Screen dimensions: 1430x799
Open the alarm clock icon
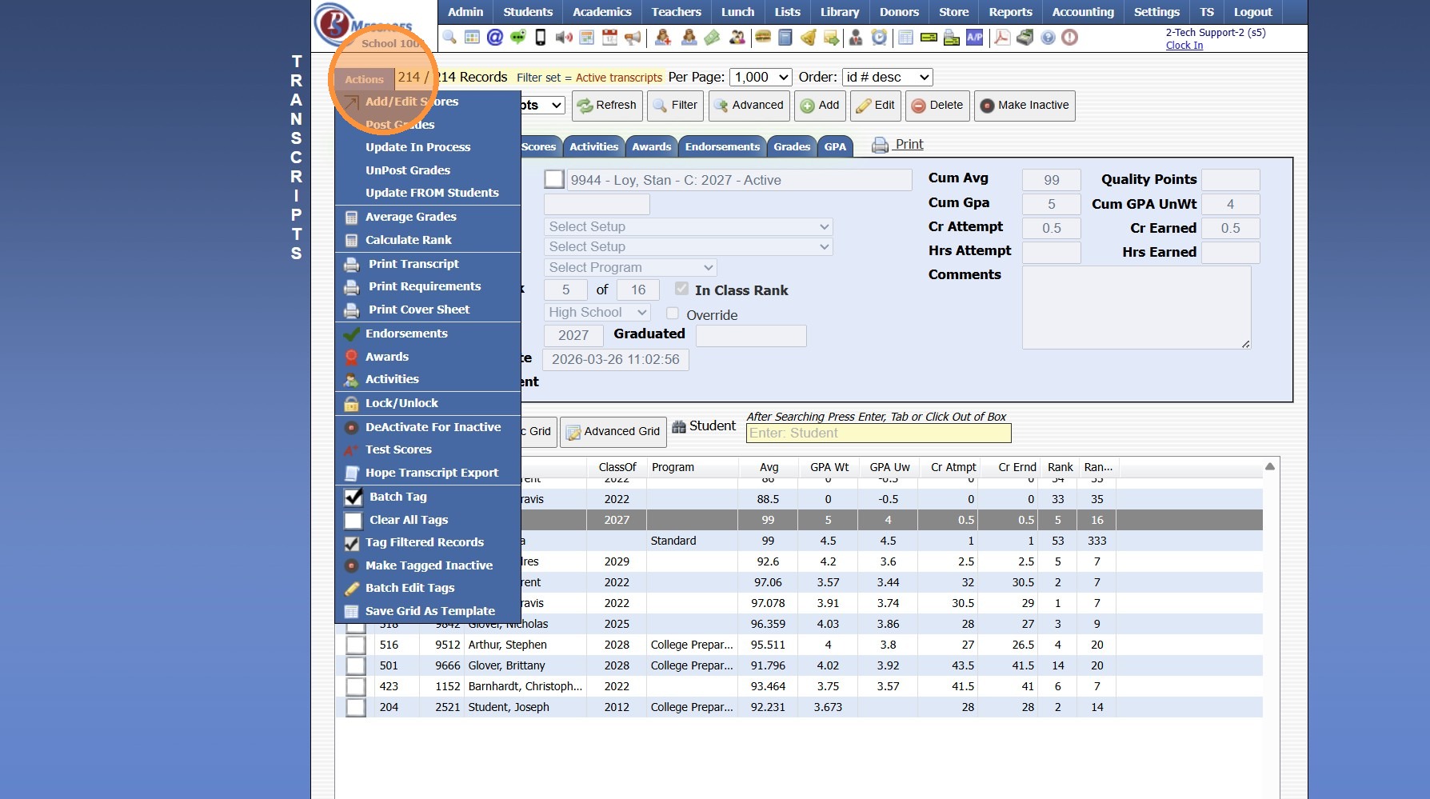click(x=879, y=38)
